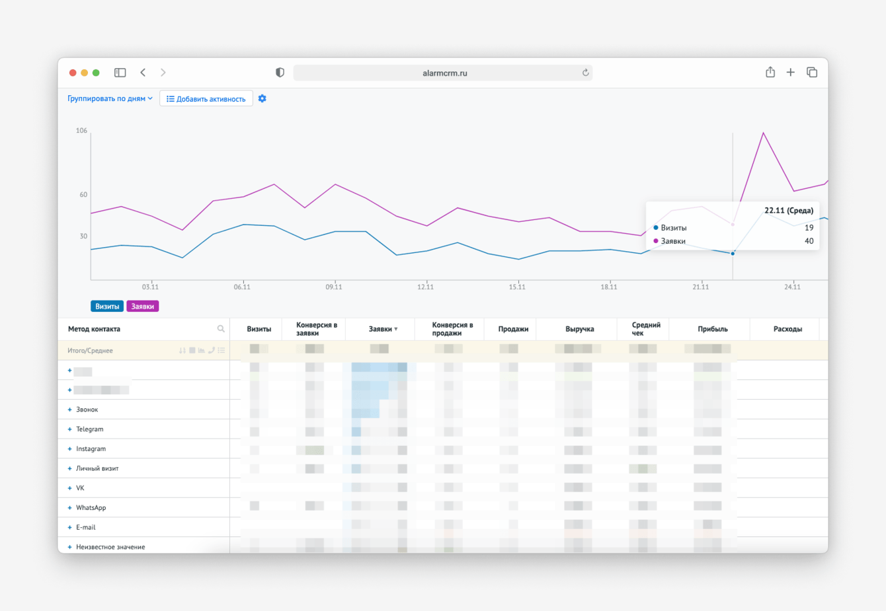Sort by the Заявки column header
This screenshot has width=886, height=611.
tap(383, 329)
